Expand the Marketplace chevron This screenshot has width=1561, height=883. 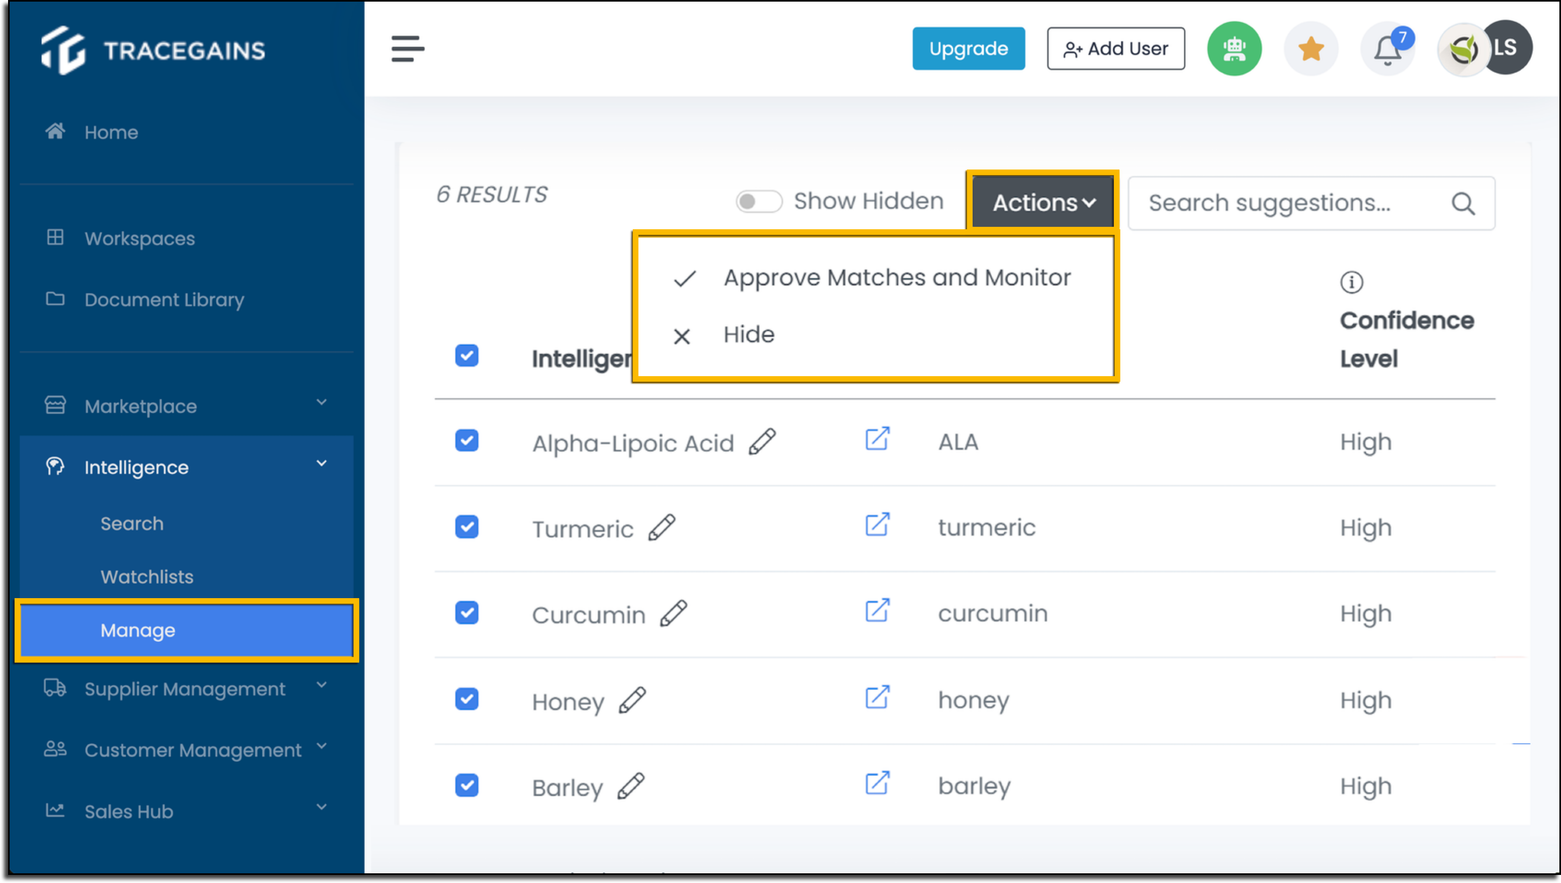point(321,402)
